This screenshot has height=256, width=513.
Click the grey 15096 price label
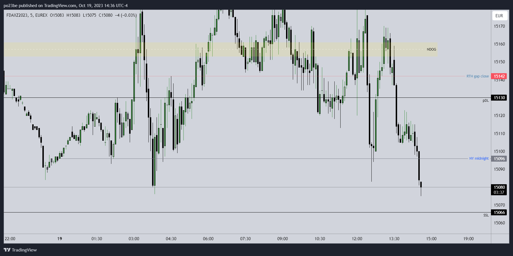click(499, 159)
